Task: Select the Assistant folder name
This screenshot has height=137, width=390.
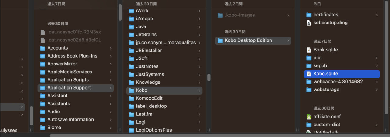Action: (x=58, y=96)
